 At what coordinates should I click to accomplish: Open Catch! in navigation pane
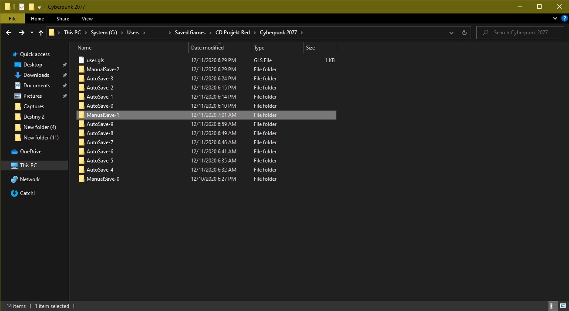(27, 193)
